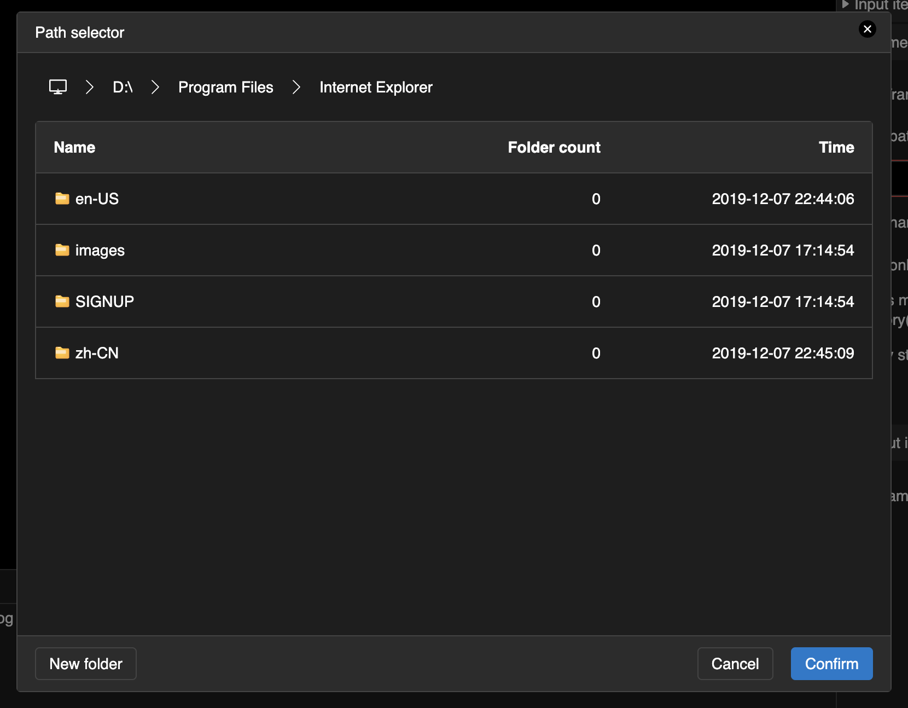The width and height of the screenshot is (908, 708).
Task: Click the en-US folder icon
Action: [x=62, y=199]
